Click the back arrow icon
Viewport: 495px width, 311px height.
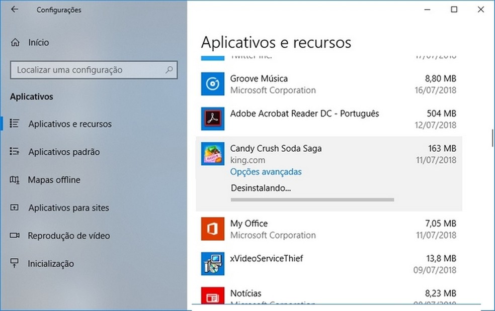(x=14, y=10)
